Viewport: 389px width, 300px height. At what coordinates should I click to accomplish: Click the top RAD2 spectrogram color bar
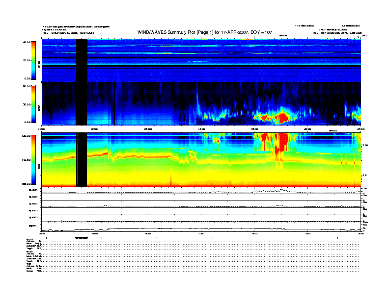(33, 60)
